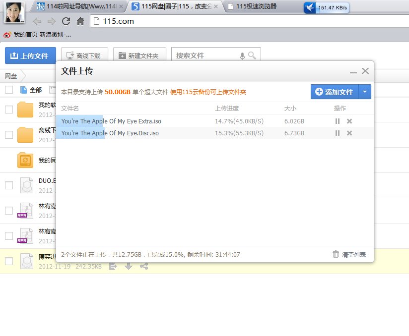Share 陳奕迅 file via the share icon
The width and height of the screenshot is (409, 336).
[143, 266]
